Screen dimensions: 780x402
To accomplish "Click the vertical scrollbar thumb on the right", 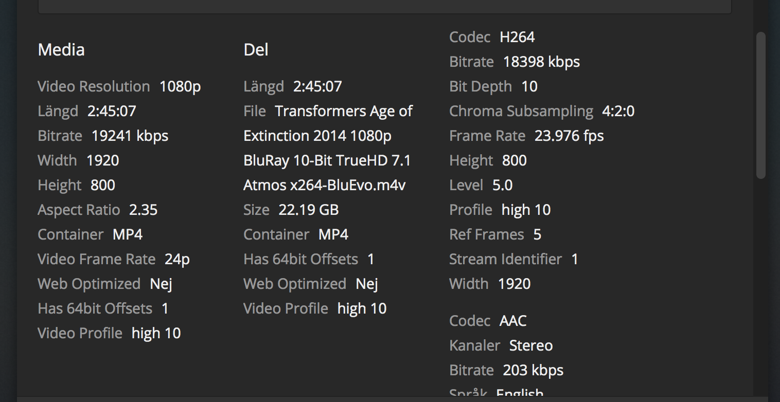I will click(761, 105).
